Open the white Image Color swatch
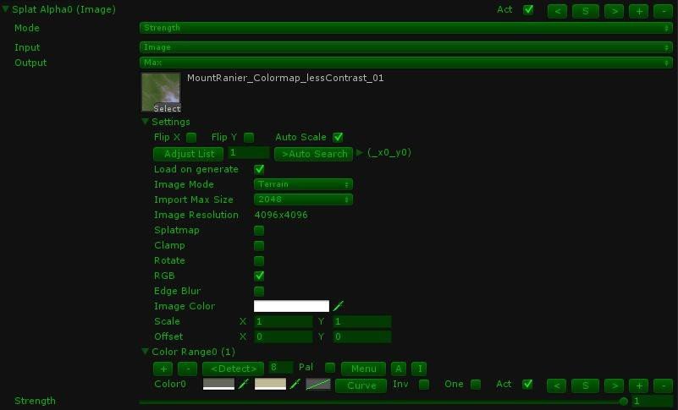Viewport: 678px width, 410px height. 291,306
